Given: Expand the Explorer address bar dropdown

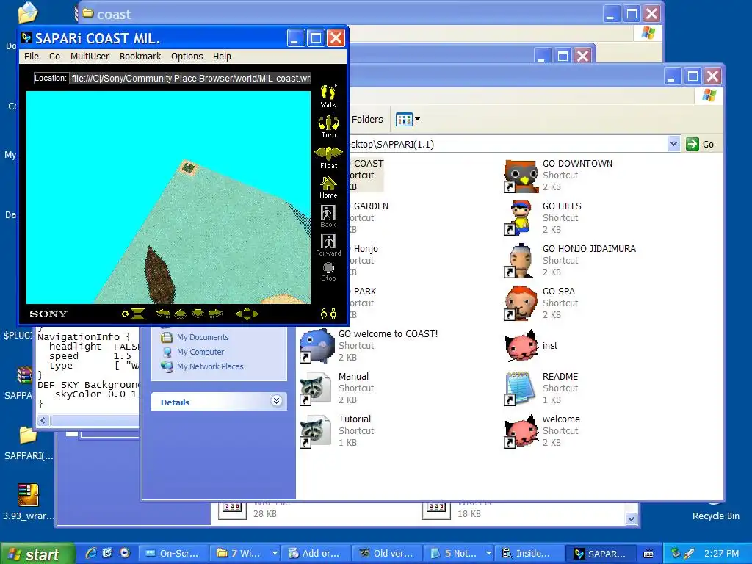Looking at the screenshot, I should 673,144.
